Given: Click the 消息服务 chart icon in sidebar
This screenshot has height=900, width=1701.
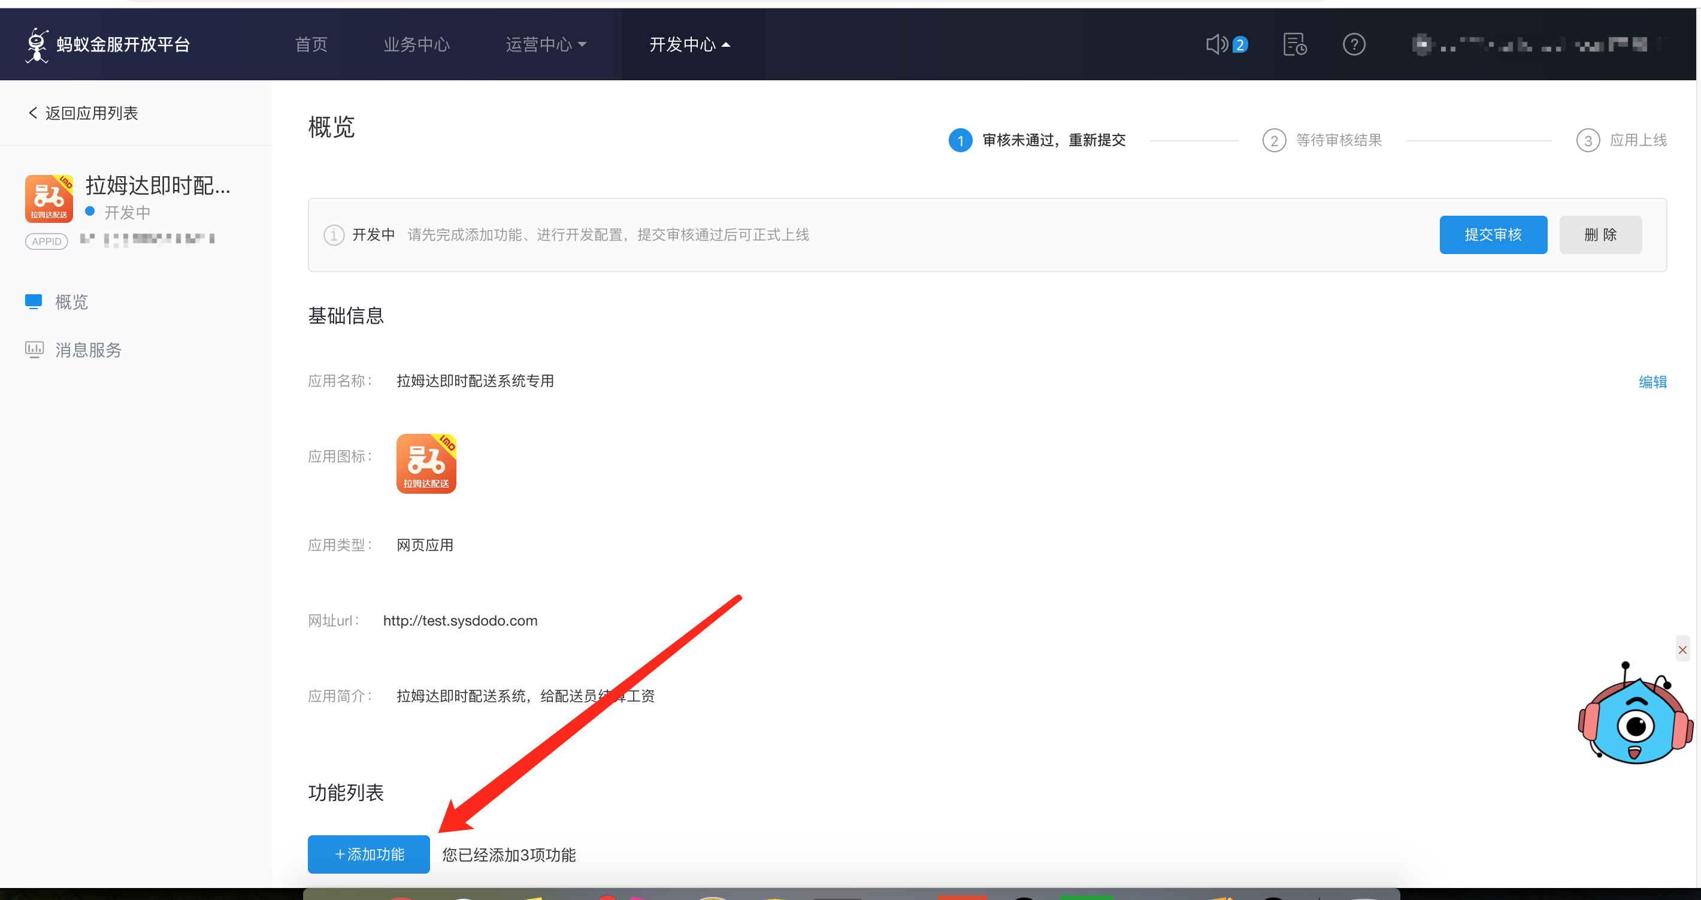Looking at the screenshot, I should click(x=34, y=349).
